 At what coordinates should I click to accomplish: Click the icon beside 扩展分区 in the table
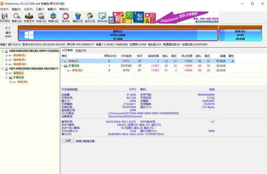pos(66,66)
